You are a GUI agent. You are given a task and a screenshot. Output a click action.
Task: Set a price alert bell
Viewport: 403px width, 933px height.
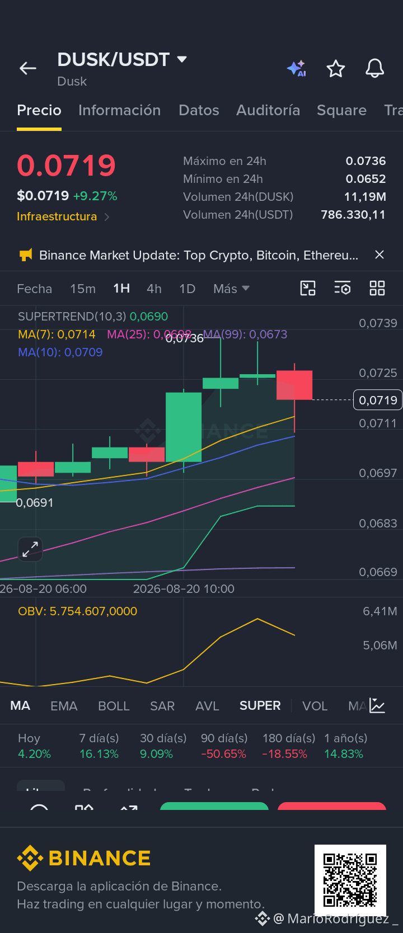tap(375, 68)
